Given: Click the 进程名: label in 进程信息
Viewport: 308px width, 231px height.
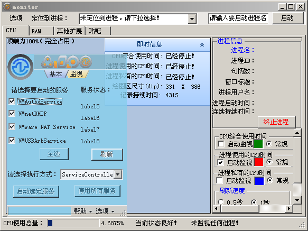Looking at the screenshot, I should [x=242, y=50].
